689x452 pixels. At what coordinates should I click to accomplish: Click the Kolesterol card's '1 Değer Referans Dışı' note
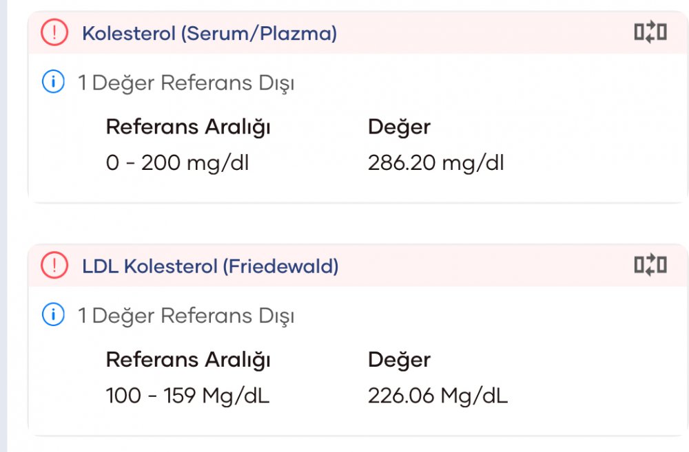[186, 84]
